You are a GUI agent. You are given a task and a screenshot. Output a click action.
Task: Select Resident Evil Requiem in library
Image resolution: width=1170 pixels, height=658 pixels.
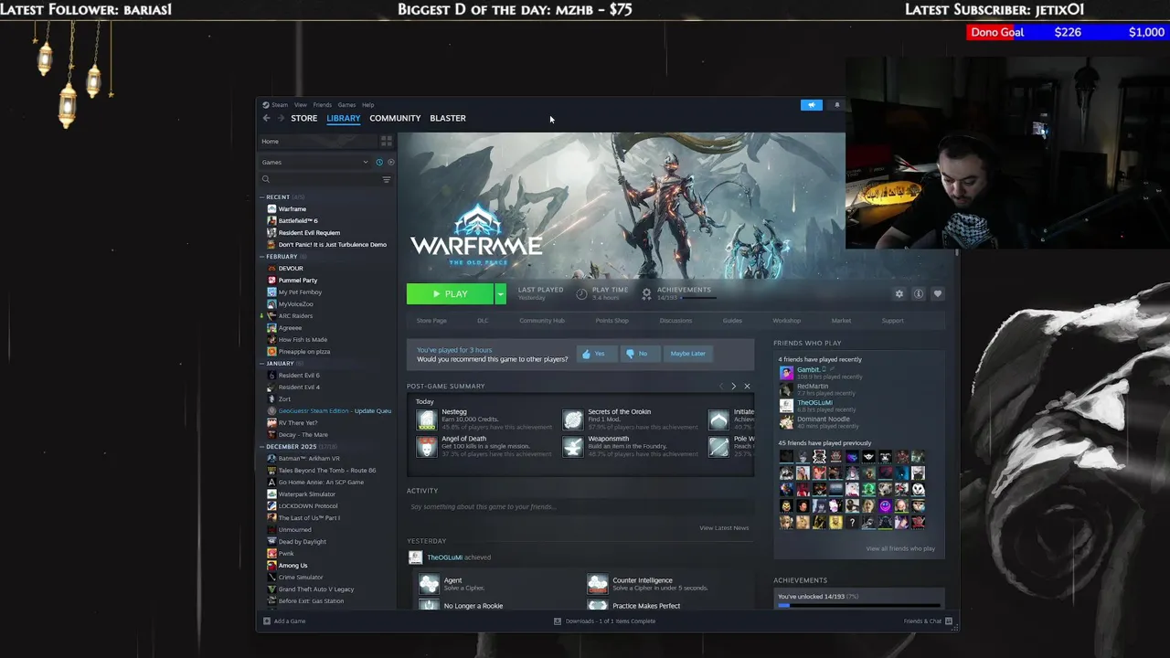309,233
